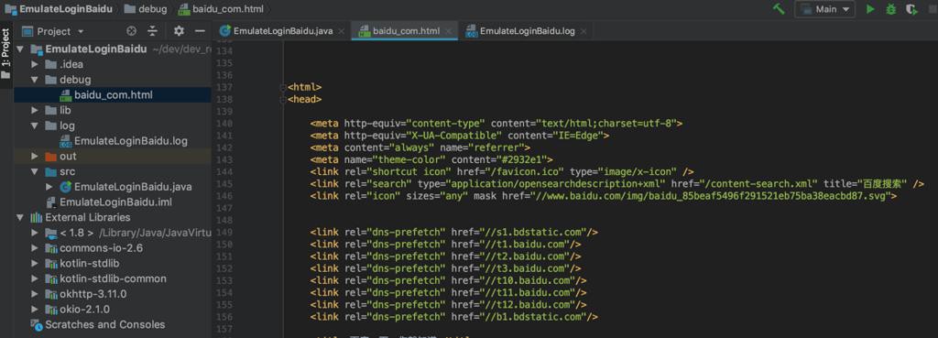Start debugging with the bug icon

tap(890, 9)
